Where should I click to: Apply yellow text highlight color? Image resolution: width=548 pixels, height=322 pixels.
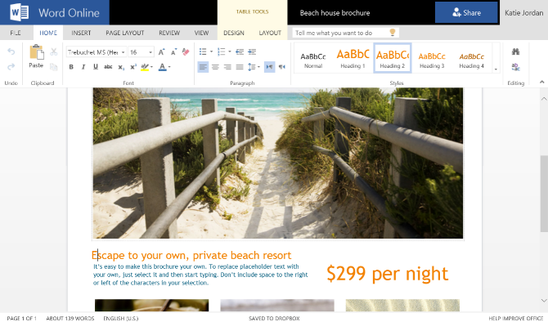point(144,67)
